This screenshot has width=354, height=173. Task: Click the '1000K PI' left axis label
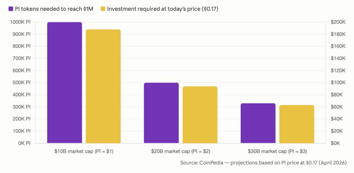pos(21,22)
